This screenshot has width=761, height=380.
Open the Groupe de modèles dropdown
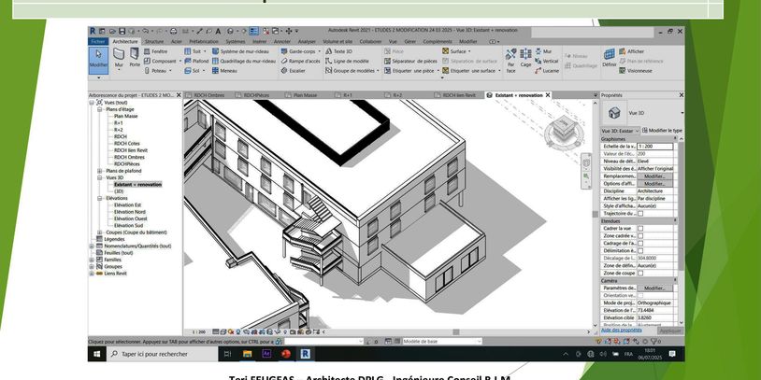tap(378, 71)
